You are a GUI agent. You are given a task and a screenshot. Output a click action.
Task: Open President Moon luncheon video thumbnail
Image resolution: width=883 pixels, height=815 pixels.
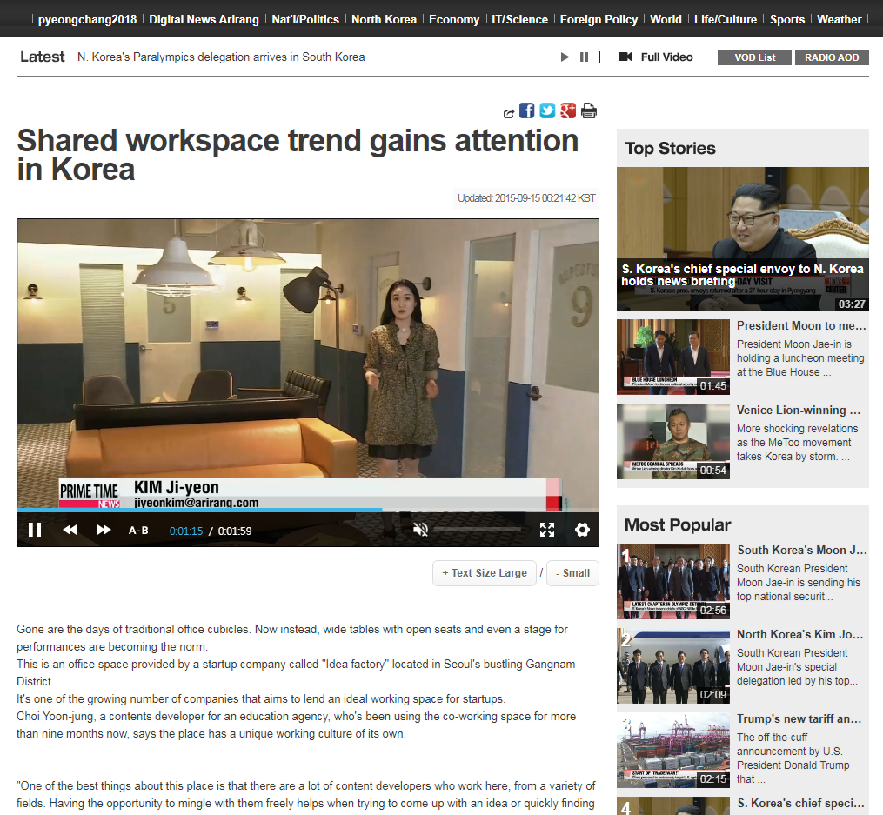(673, 357)
